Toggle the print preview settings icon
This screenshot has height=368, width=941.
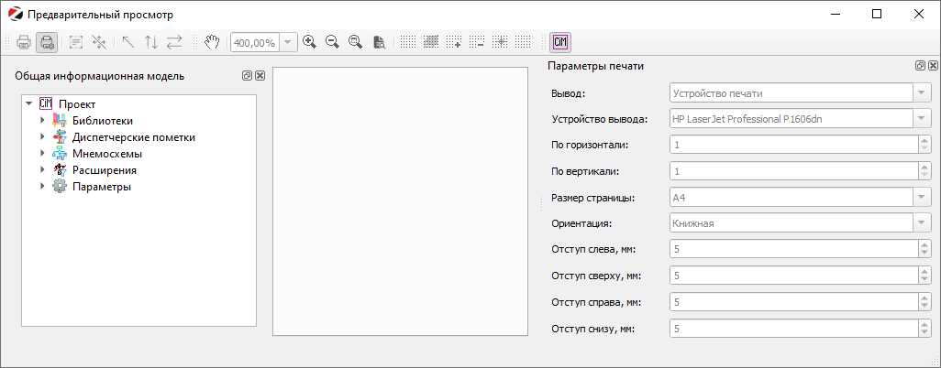(47, 42)
